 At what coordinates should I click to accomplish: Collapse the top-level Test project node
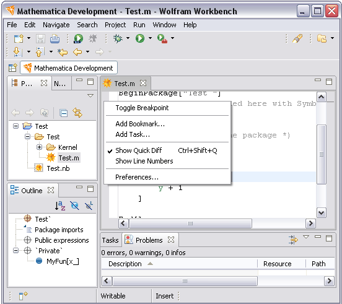pyautogui.click(x=15, y=126)
